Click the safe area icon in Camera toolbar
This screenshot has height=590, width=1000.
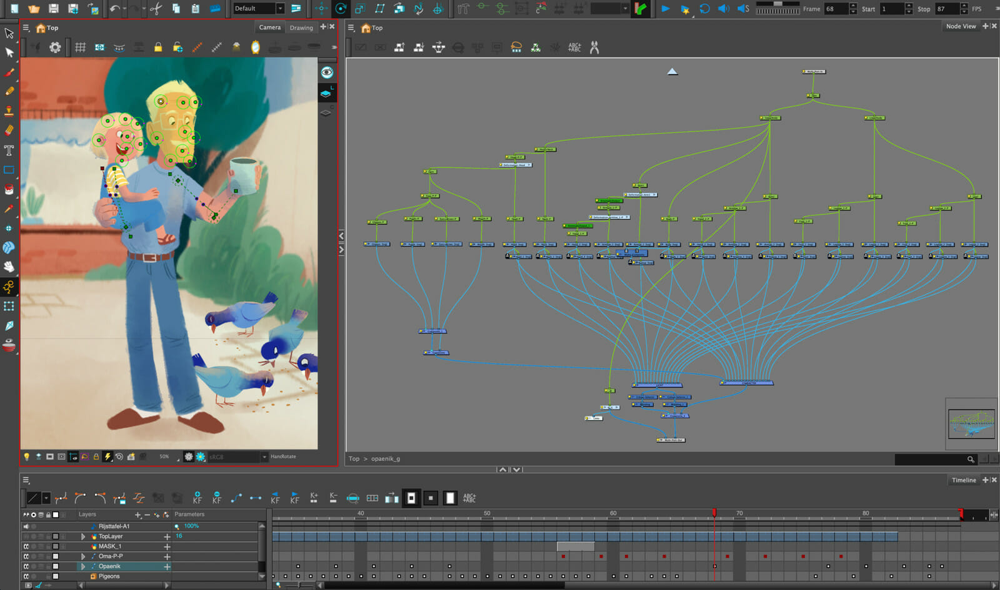click(x=100, y=47)
